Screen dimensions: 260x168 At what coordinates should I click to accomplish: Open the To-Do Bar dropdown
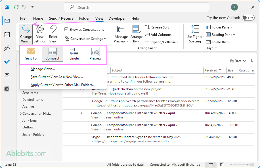point(218,42)
